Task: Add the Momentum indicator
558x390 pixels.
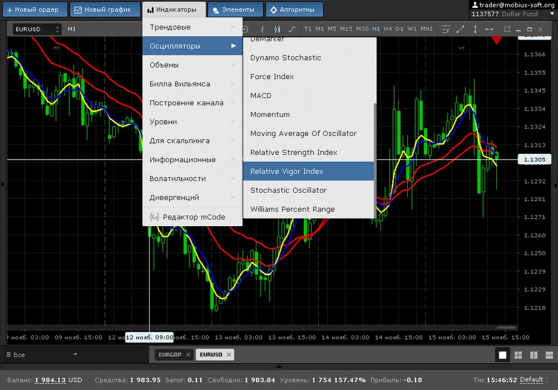Action: (x=309, y=115)
